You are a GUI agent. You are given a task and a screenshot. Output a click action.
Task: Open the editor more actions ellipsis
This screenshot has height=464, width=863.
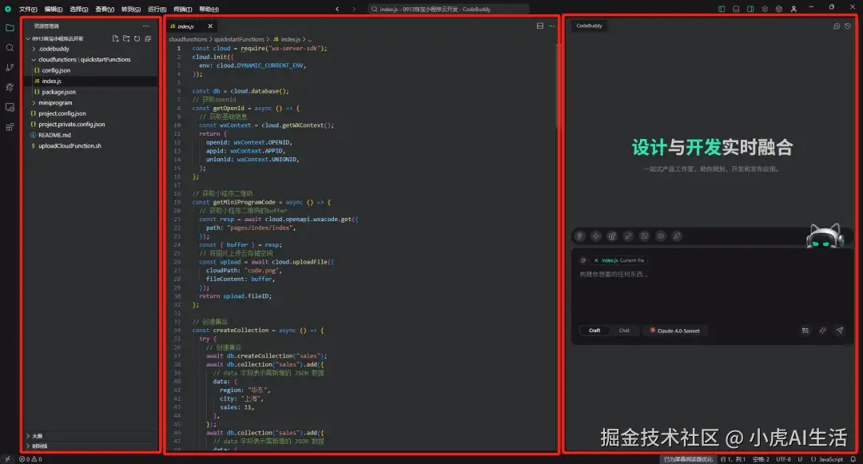pos(551,26)
